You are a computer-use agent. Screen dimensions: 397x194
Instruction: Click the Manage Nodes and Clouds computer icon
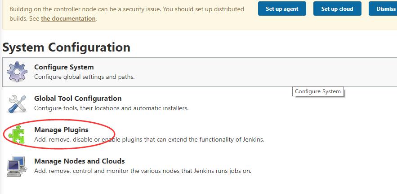click(18, 166)
